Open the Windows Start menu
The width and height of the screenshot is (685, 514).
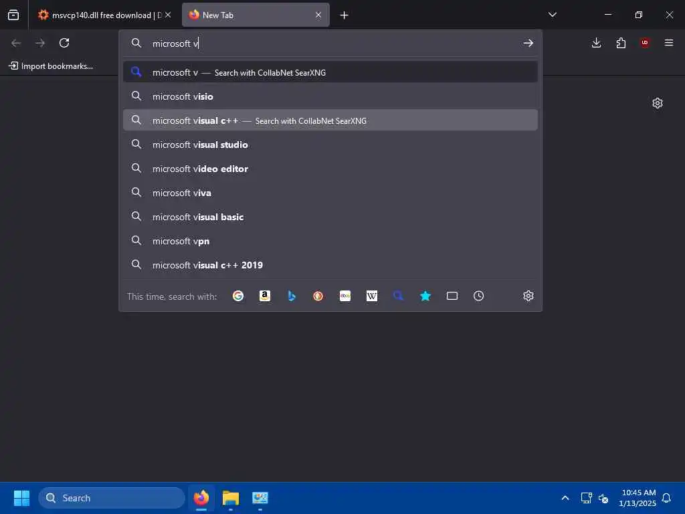click(21, 498)
